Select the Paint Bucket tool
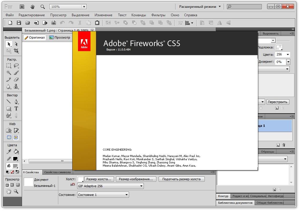The width and height of the screenshot is (299, 211). click(x=16, y=152)
